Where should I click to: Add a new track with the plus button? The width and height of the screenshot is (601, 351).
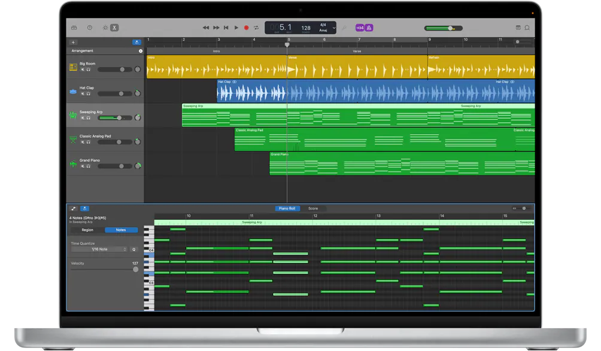[x=73, y=42]
